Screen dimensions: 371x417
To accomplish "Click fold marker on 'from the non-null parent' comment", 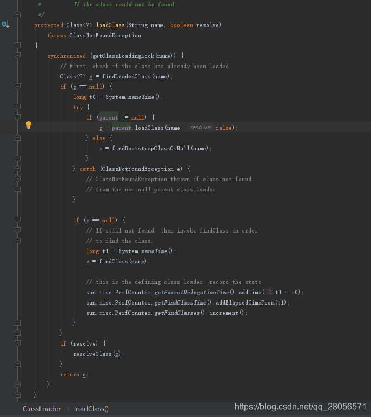I will (17, 189).
